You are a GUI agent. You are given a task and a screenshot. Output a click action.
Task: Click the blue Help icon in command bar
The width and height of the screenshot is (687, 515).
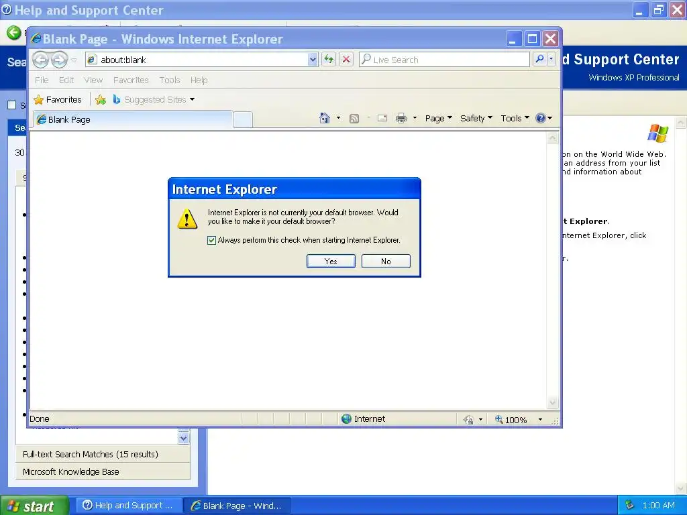point(541,118)
